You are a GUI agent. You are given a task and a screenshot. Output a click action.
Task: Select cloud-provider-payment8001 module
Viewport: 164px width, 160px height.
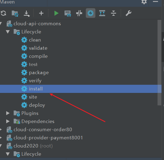(48, 138)
